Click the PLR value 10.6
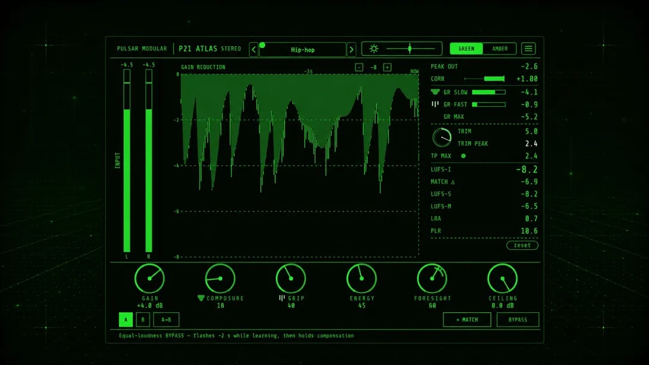The width and height of the screenshot is (649, 365). [529, 231]
